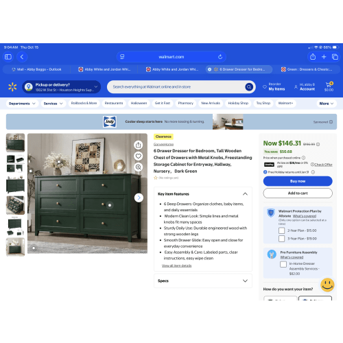The width and height of the screenshot is (343, 343).
Task: Click info icon beside Free Holiday returns
Action: (x=313, y=172)
